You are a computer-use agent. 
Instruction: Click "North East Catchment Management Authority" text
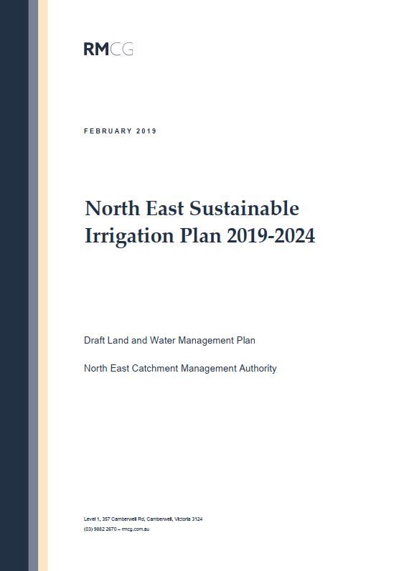click(x=180, y=369)
